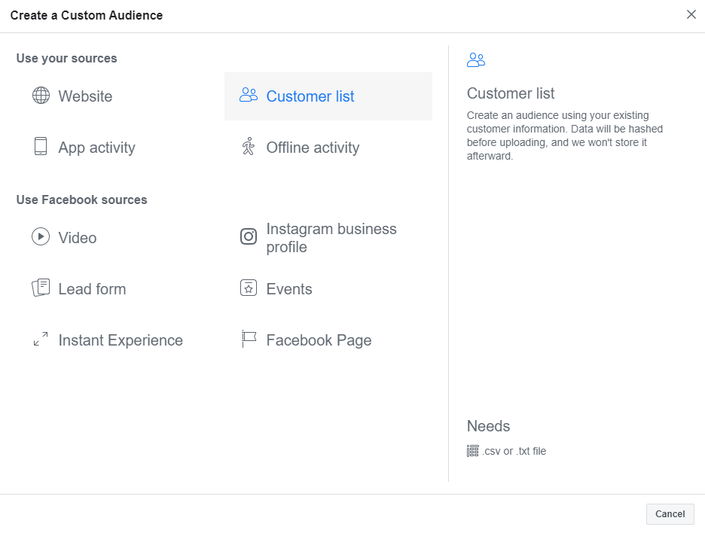Viewport: 705px width, 533px height.
Task: Click the walking person Offline activity icon
Action: point(248,147)
